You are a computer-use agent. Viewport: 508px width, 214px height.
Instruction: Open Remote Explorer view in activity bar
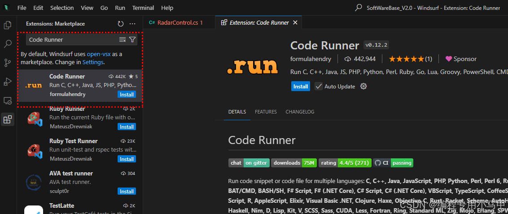point(8,100)
